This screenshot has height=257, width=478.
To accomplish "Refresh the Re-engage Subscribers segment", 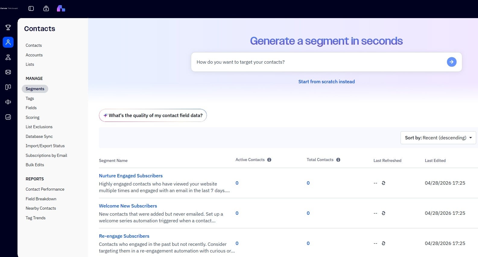I will click(x=384, y=243).
